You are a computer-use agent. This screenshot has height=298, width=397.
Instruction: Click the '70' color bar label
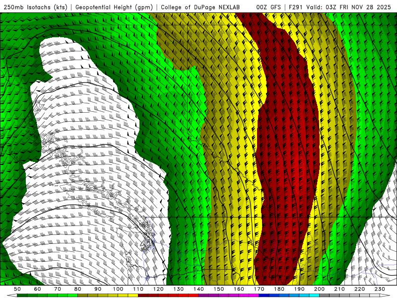point(58,289)
